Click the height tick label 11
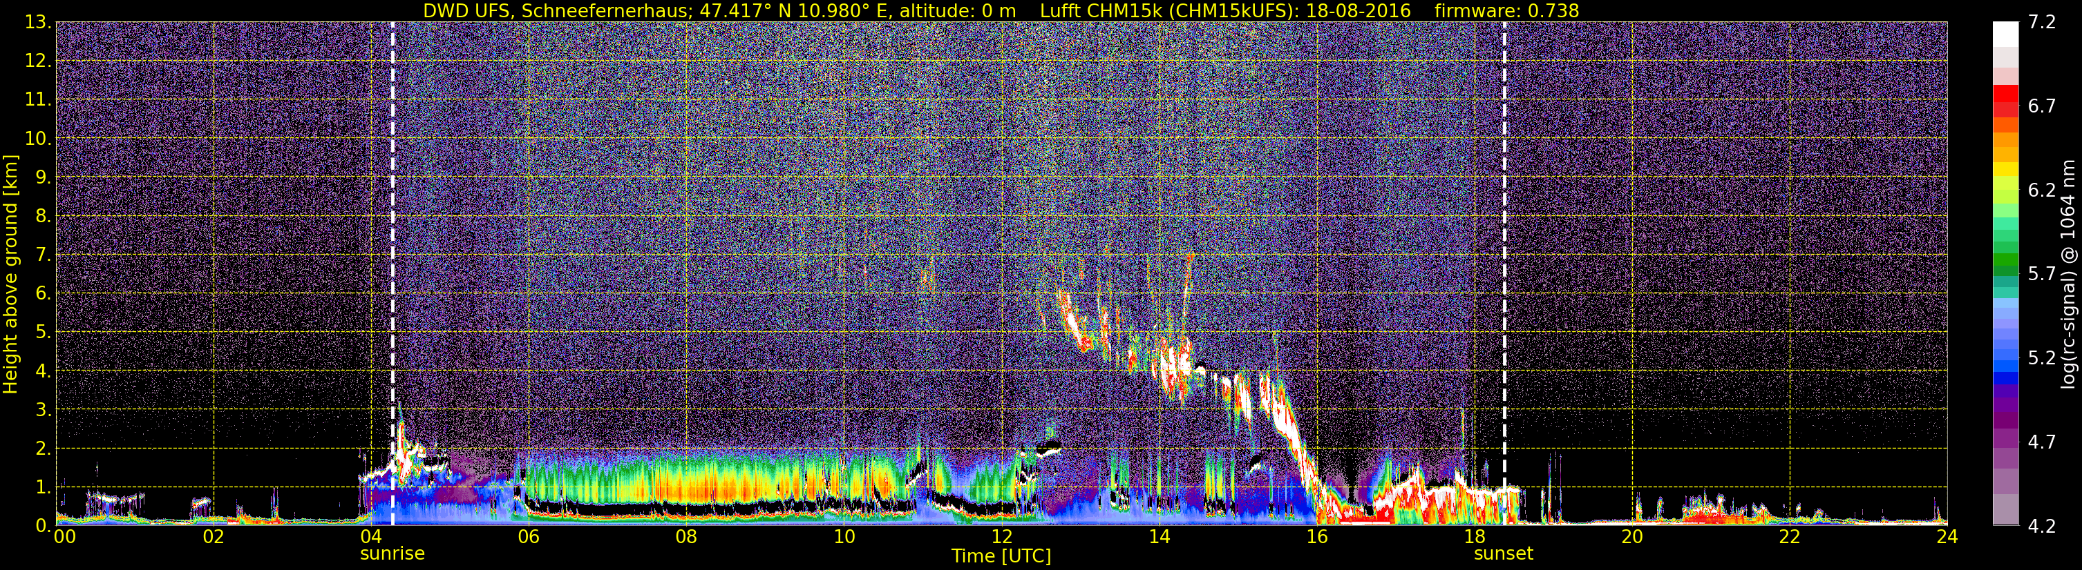Image resolution: width=2082 pixels, height=570 pixels. tap(38, 100)
